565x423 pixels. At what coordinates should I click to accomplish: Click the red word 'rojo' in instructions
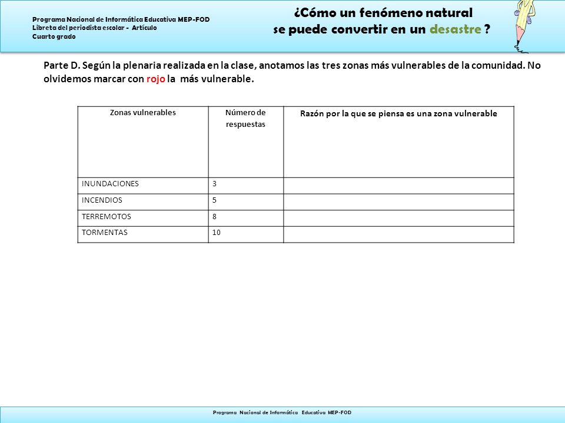[x=155, y=79]
